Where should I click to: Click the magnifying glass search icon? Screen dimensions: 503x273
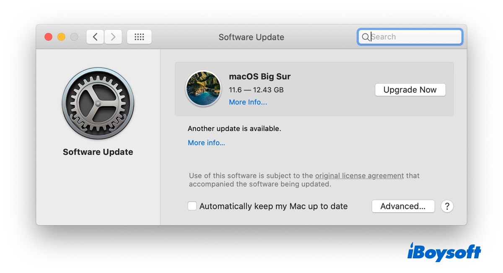[365, 37]
